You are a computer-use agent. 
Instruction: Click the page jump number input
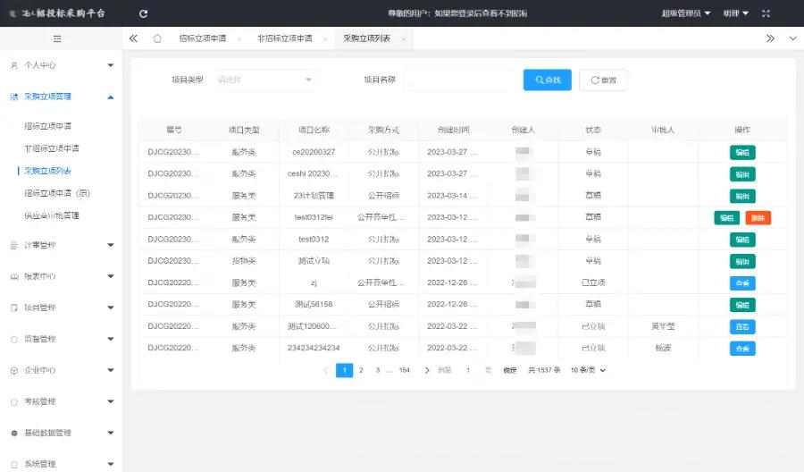pyautogui.click(x=468, y=370)
